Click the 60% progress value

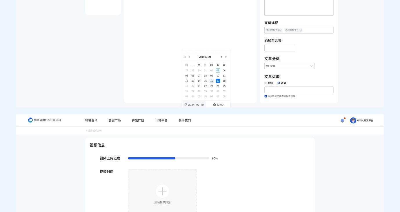click(215, 159)
